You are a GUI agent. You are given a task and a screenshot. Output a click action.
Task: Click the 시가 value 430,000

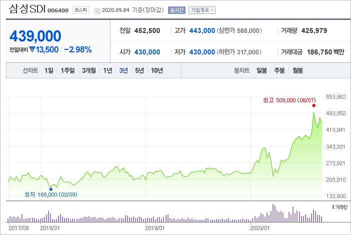click(x=147, y=52)
